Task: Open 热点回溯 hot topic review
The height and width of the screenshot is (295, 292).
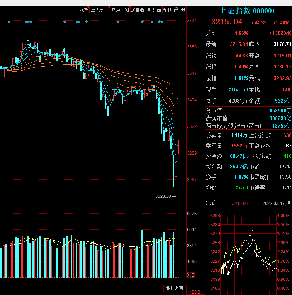Action: click(x=120, y=10)
